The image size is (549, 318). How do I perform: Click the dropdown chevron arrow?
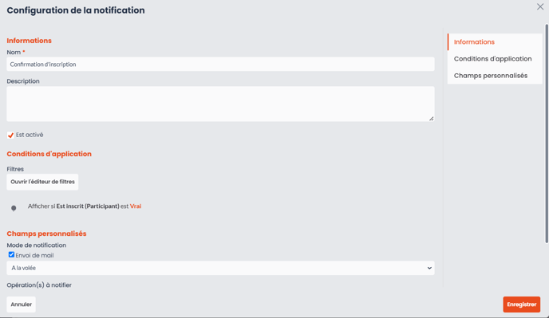pos(429,268)
